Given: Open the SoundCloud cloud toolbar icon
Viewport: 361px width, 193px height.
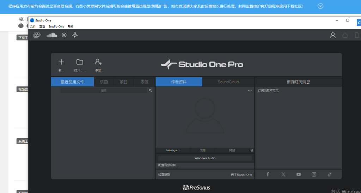Looking at the screenshot, I should (52, 35).
